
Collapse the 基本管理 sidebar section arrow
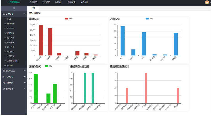click(25, 14)
